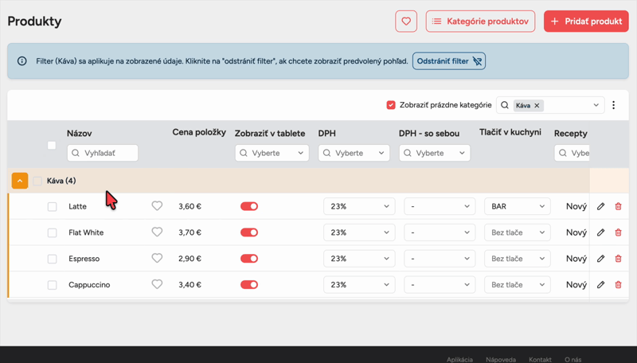Tick the Espresso row checkbox

(52, 259)
